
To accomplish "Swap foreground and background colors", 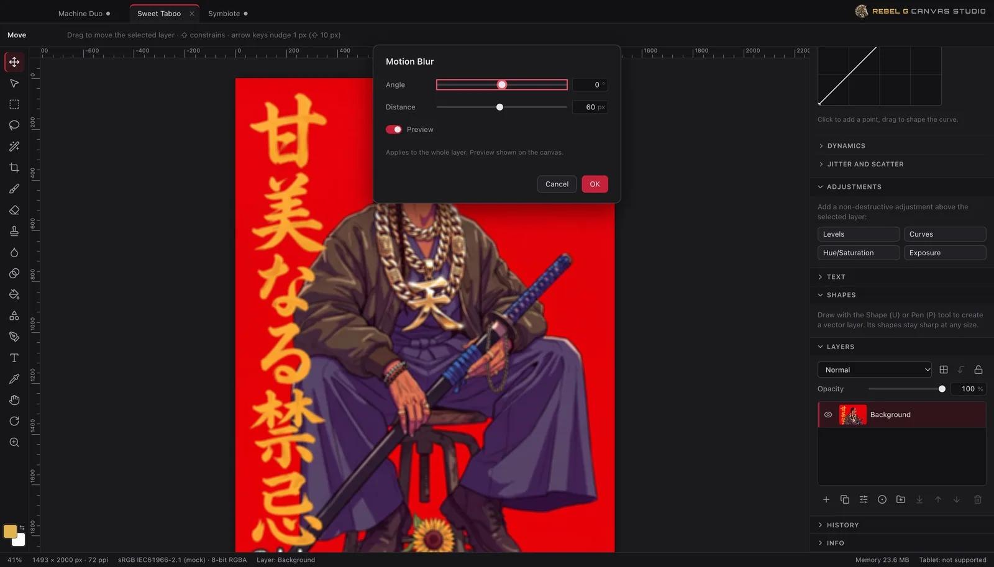I will click(22, 528).
